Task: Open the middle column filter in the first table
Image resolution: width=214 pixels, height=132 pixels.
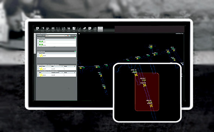Action: point(62,66)
